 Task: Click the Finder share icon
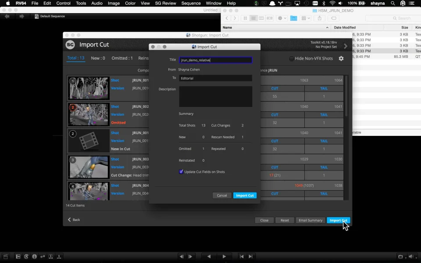click(320, 18)
